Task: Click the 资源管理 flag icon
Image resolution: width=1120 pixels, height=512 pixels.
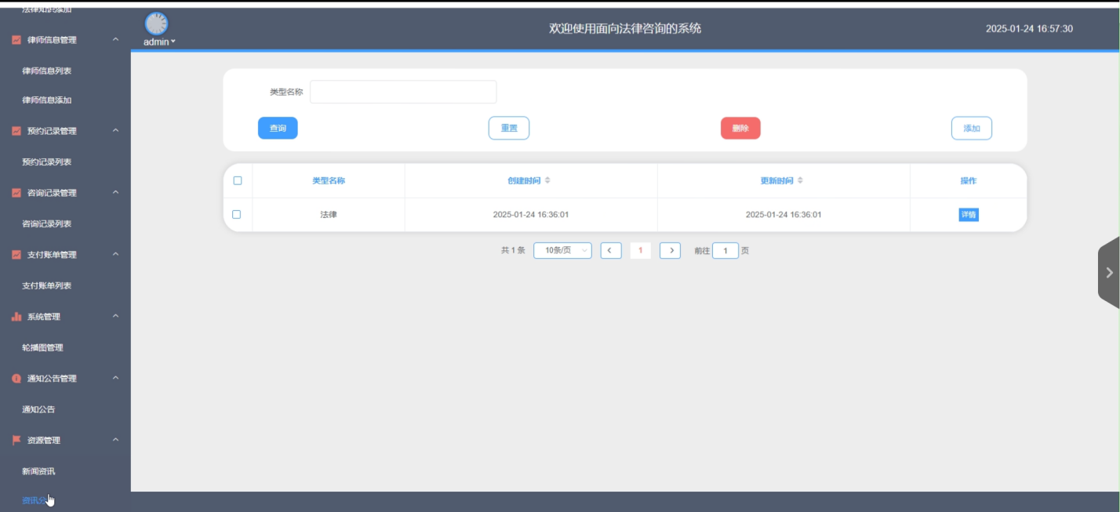Action: tap(16, 441)
